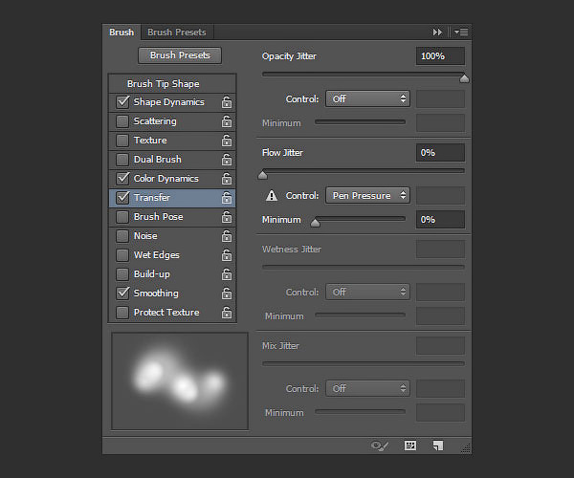Open the Dual Brush settings
Image resolution: width=574 pixels, height=478 pixels.
point(158,160)
